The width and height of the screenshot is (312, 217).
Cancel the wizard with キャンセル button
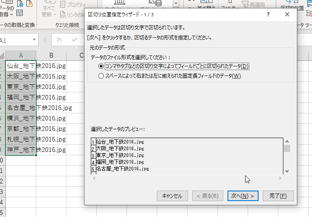172,196
